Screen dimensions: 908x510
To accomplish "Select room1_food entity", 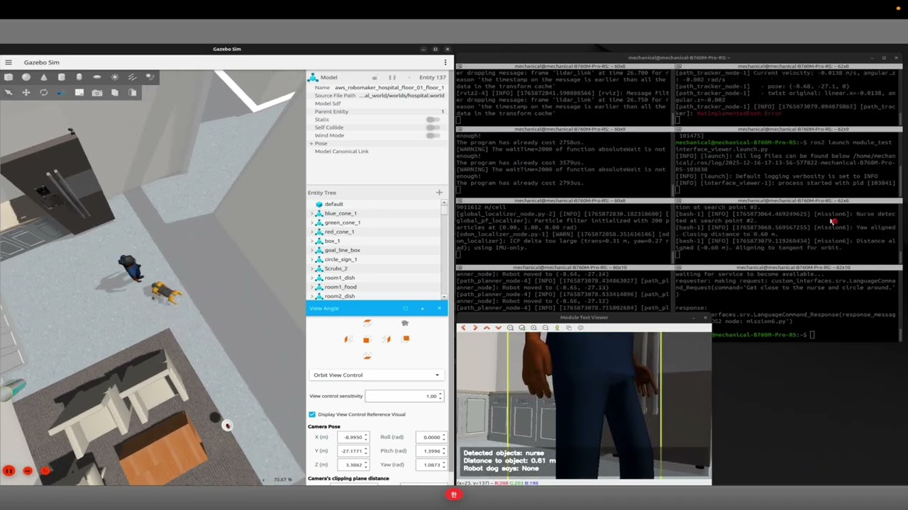I will coord(340,287).
